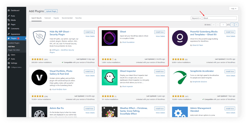Viewport: 247px width, 124px height.
Task: Click the Seraphinite Accelerator green logo
Action: coord(180,77)
